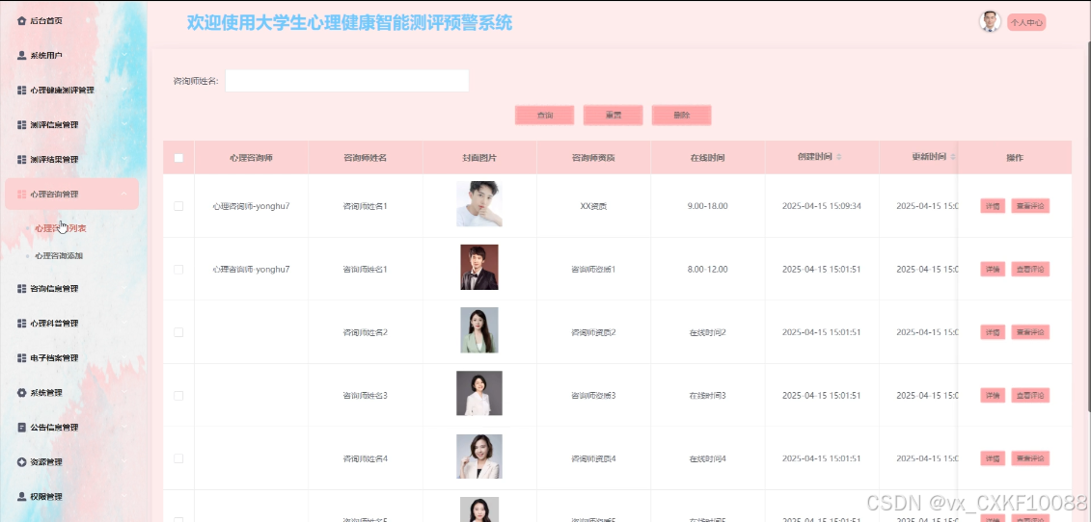Click 详情 for the 咨询师资质1 row
This screenshot has height=522, width=1091.
pyautogui.click(x=993, y=269)
